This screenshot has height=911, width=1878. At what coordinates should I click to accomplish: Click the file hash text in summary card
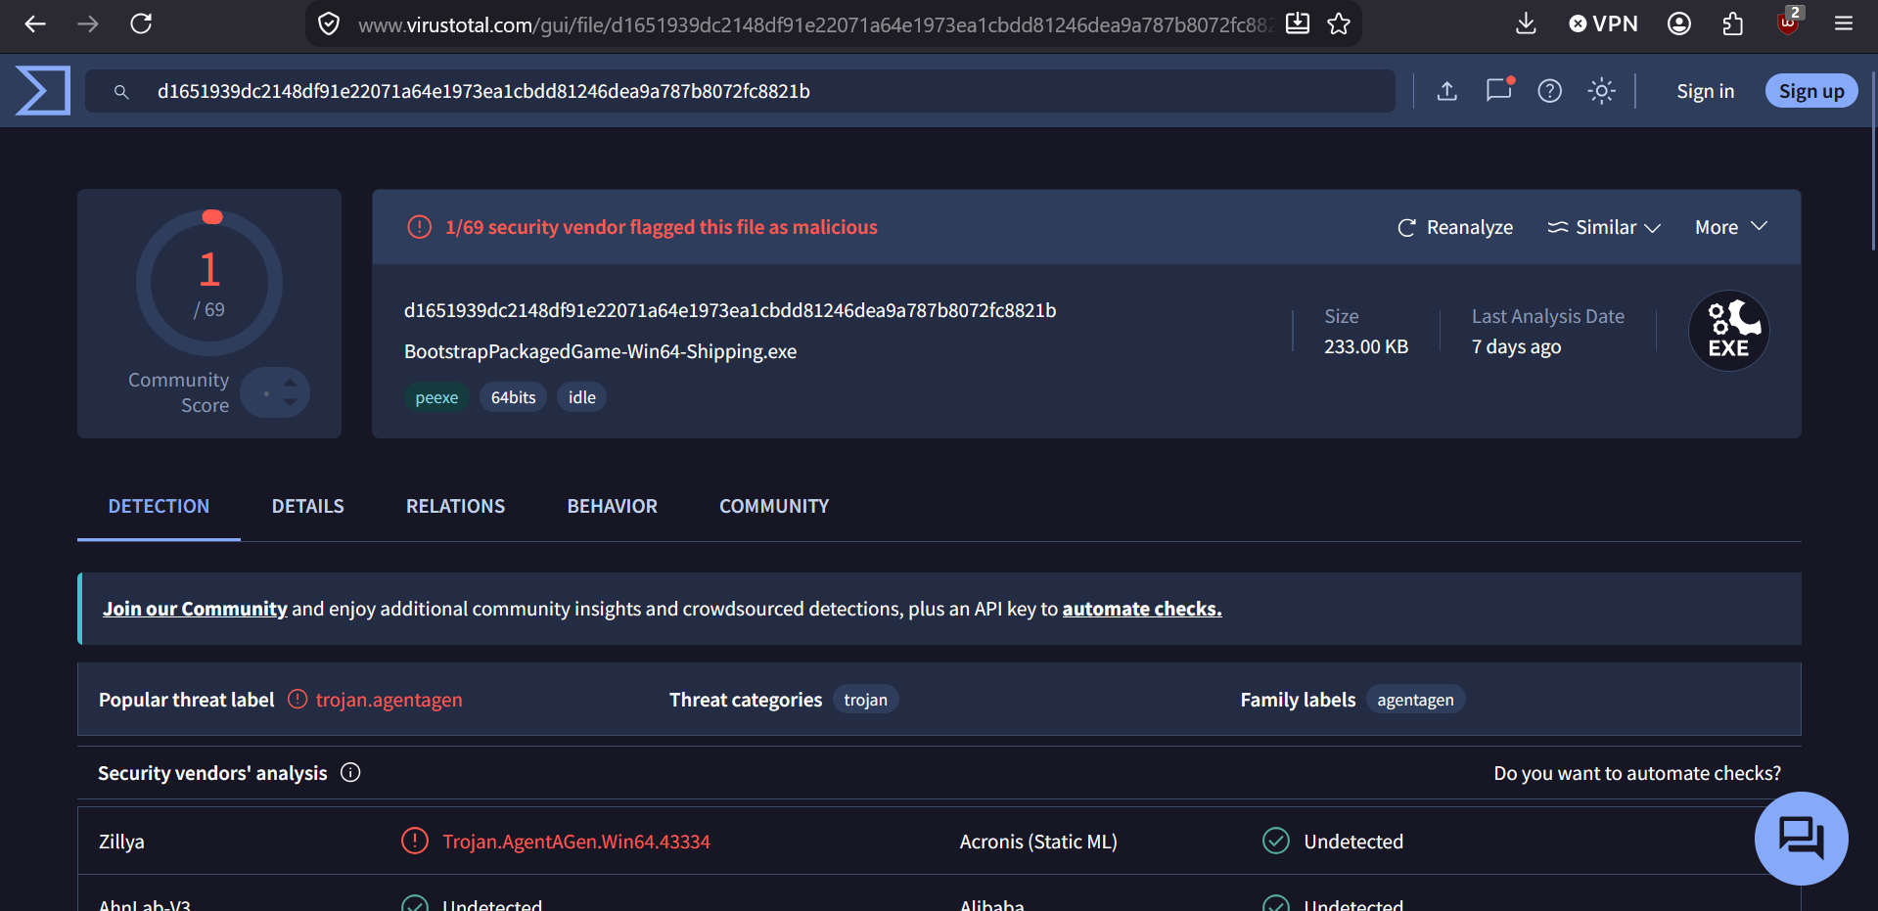(730, 310)
